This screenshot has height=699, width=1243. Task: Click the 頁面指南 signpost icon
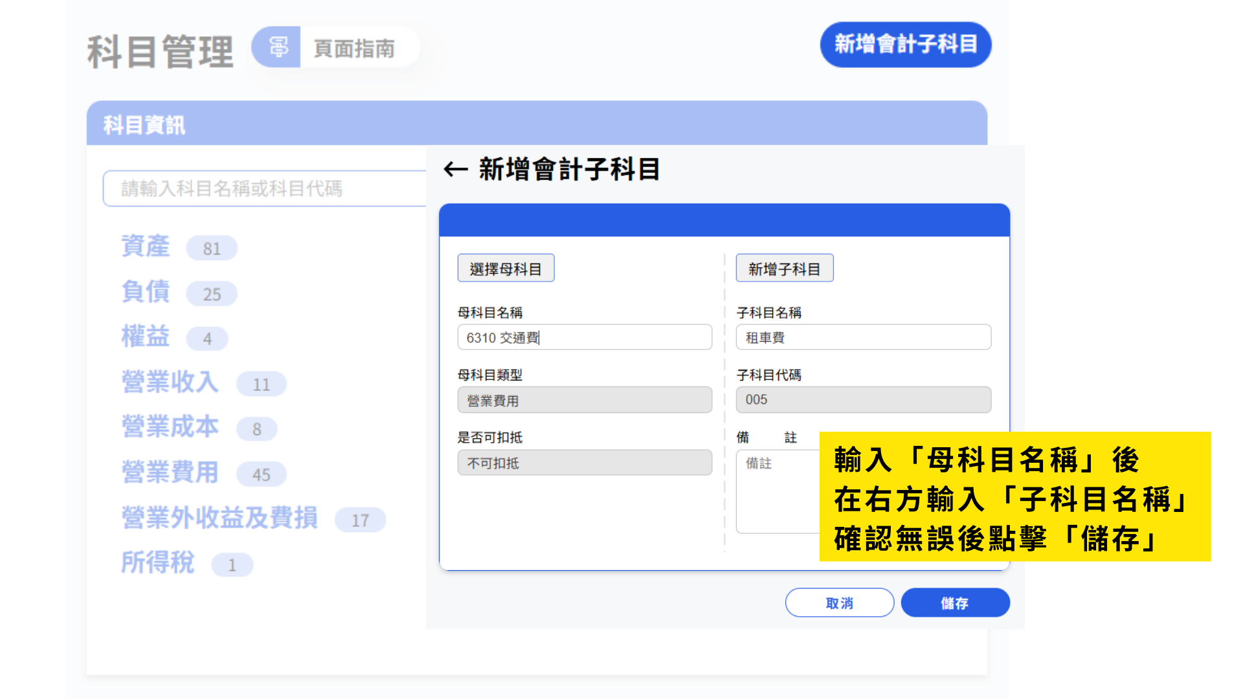(x=278, y=47)
